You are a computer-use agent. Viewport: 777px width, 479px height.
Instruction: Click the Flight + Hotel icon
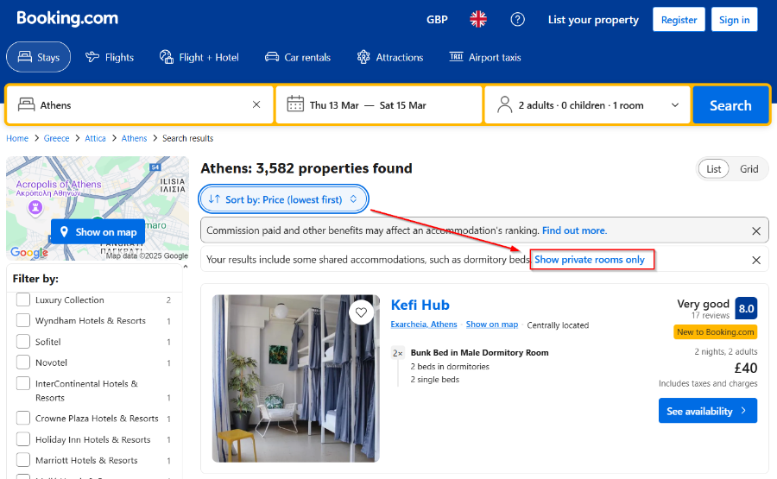(166, 57)
